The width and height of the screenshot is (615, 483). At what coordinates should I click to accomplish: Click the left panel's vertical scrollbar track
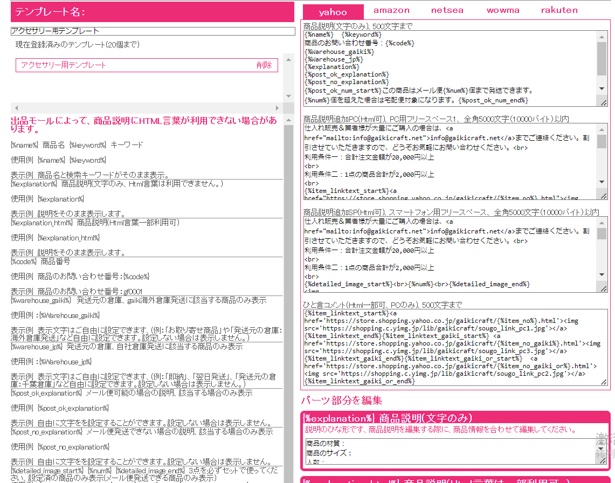pyautogui.click(x=289, y=323)
